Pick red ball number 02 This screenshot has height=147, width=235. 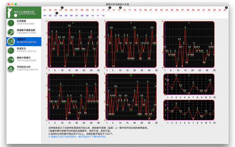pyautogui.click(x=50, y=10)
